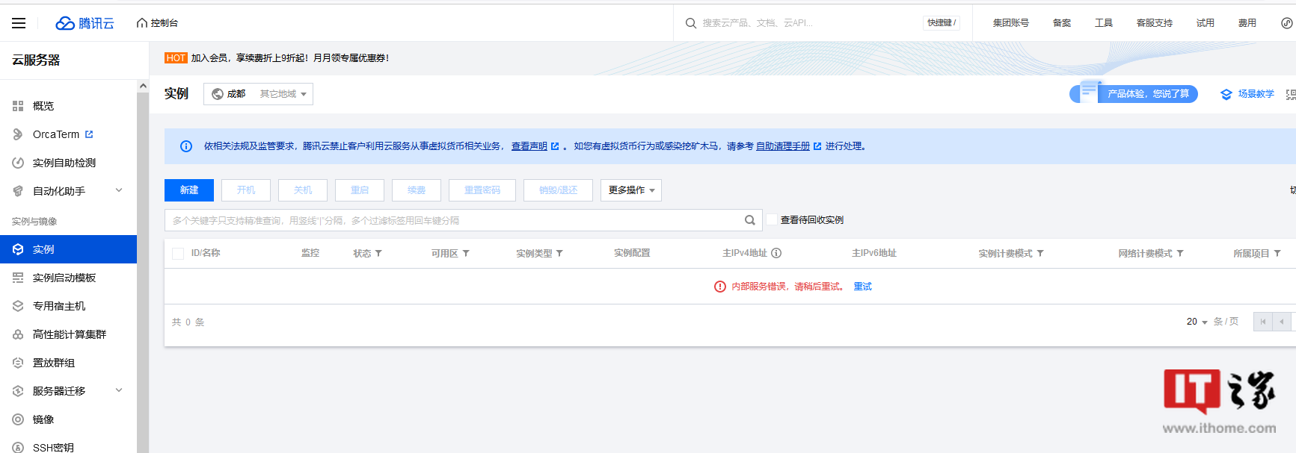Open OrcaTerm external link icon
The width and height of the screenshot is (1296, 453).
pyautogui.click(x=89, y=134)
